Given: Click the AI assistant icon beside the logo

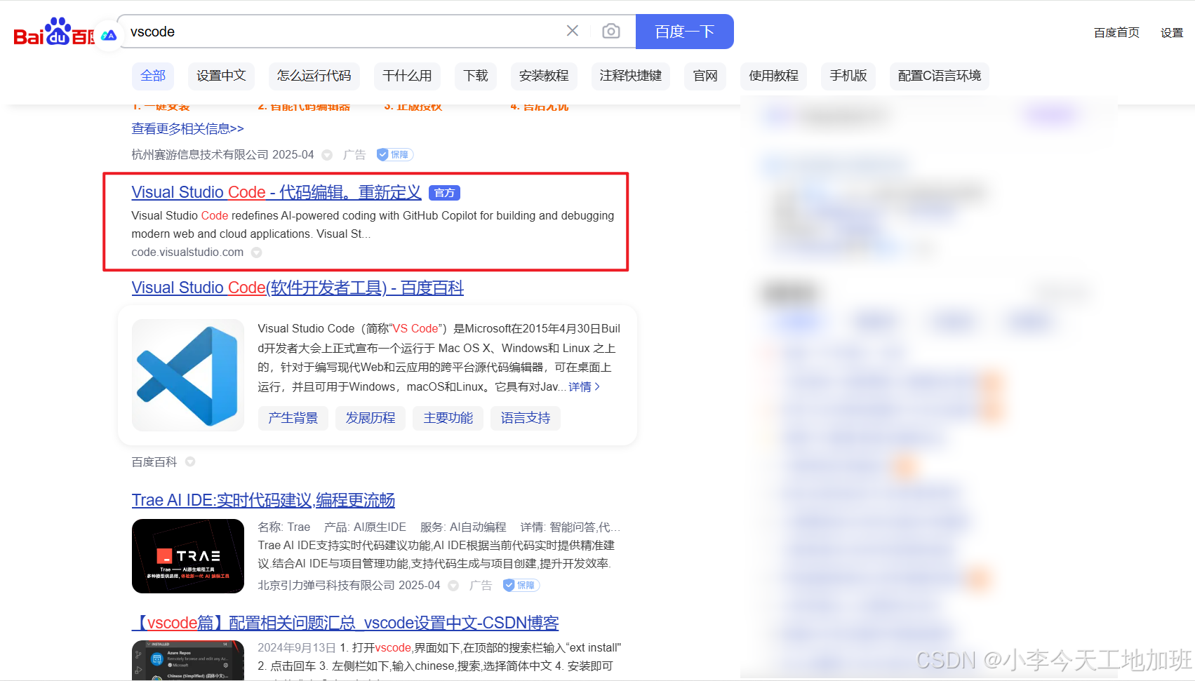Looking at the screenshot, I should (x=108, y=35).
